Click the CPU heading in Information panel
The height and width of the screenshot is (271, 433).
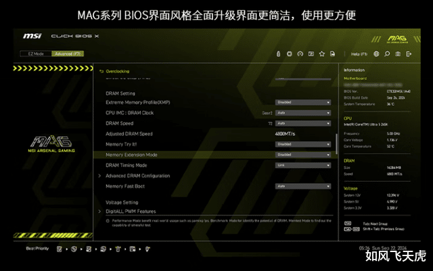pos(348,118)
